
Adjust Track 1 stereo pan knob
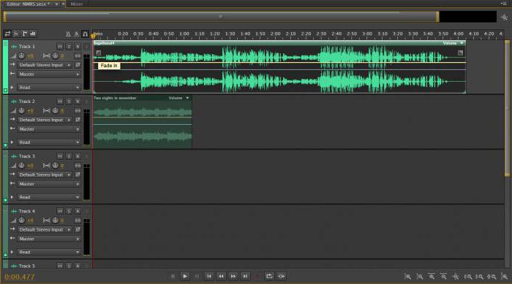(x=55, y=55)
